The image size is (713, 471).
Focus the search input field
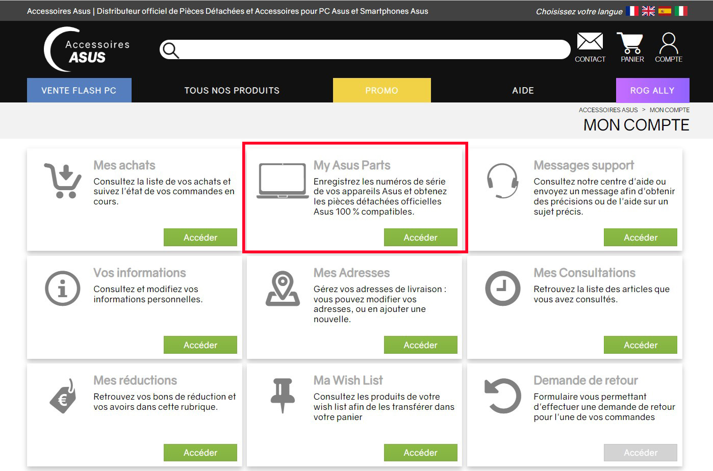374,49
